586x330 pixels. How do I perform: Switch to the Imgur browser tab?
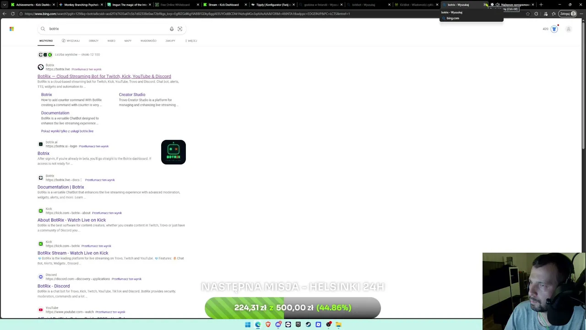click(x=129, y=5)
